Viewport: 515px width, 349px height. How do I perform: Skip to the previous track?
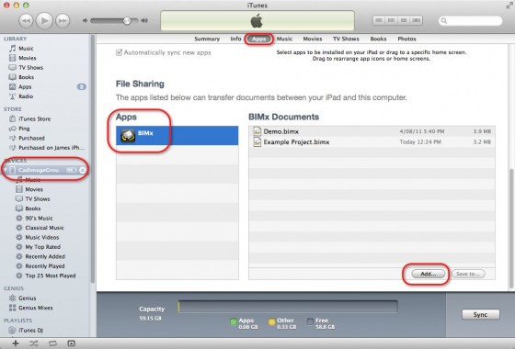click(x=26, y=21)
